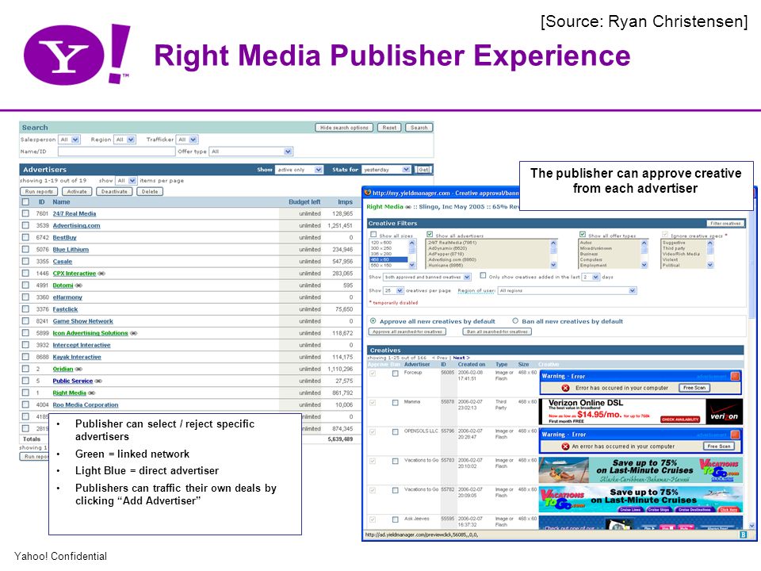The height and width of the screenshot is (571, 761).
Task: Toggle the select-all checkbox in Advertisers header
Action: (25, 201)
